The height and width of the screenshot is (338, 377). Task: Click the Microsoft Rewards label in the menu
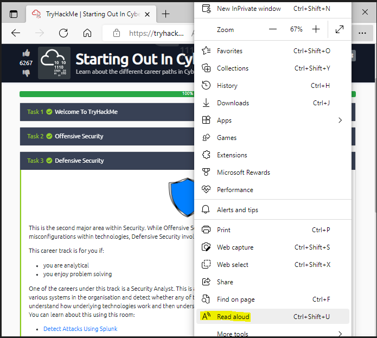coord(244,173)
